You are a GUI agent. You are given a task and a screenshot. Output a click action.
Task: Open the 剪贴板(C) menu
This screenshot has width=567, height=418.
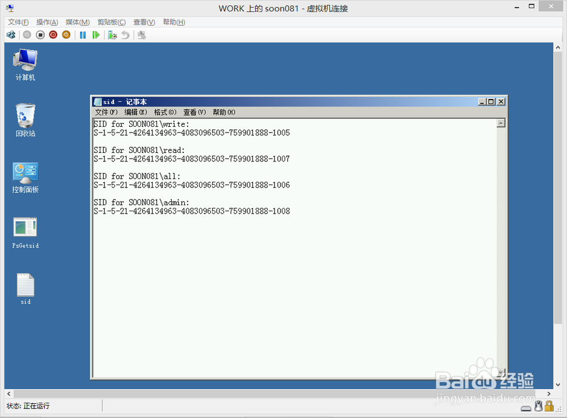click(112, 22)
